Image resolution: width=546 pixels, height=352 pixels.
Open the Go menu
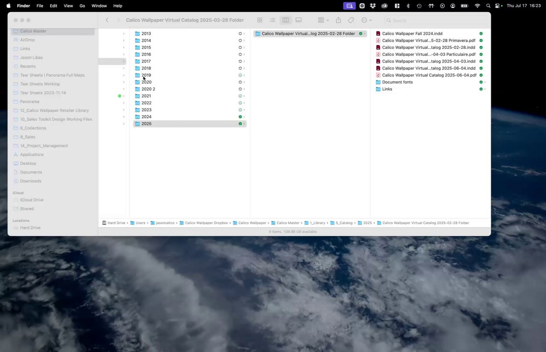pyautogui.click(x=82, y=6)
